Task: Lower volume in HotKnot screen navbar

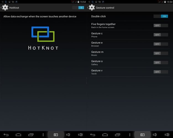Action: [68, 135]
